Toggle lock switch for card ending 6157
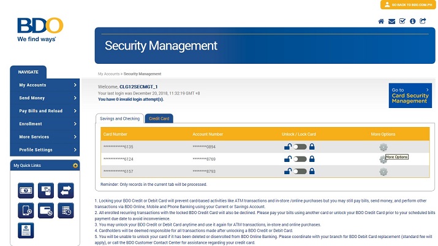The image size is (438, 246). pyautogui.click(x=300, y=171)
